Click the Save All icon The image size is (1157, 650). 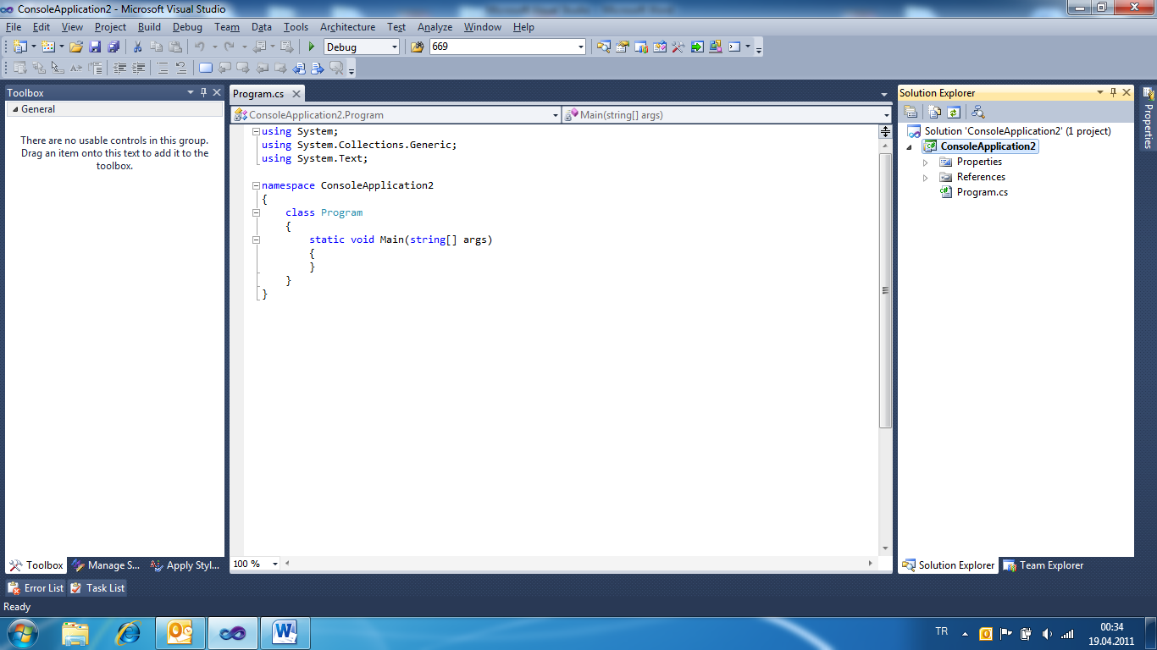(x=113, y=47)
